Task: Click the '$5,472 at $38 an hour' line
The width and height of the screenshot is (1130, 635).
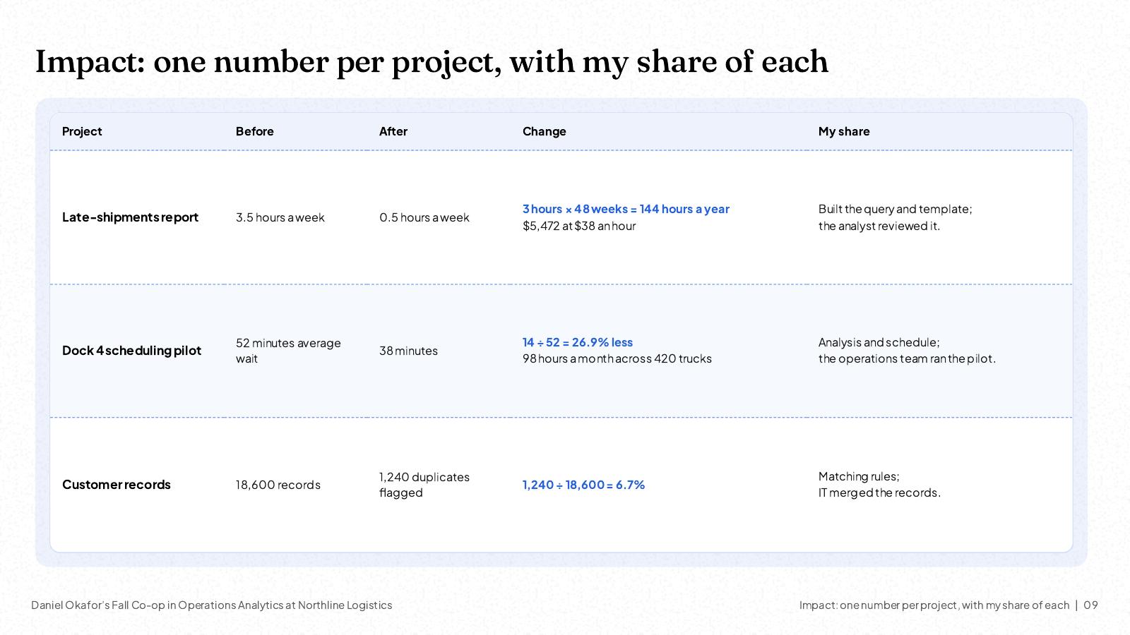Action: point(579,226)
